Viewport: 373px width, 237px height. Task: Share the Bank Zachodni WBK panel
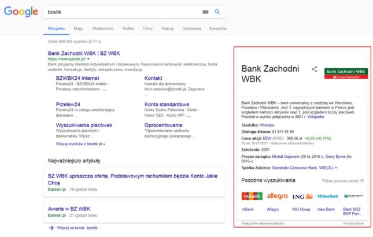(x=314, y=69)
